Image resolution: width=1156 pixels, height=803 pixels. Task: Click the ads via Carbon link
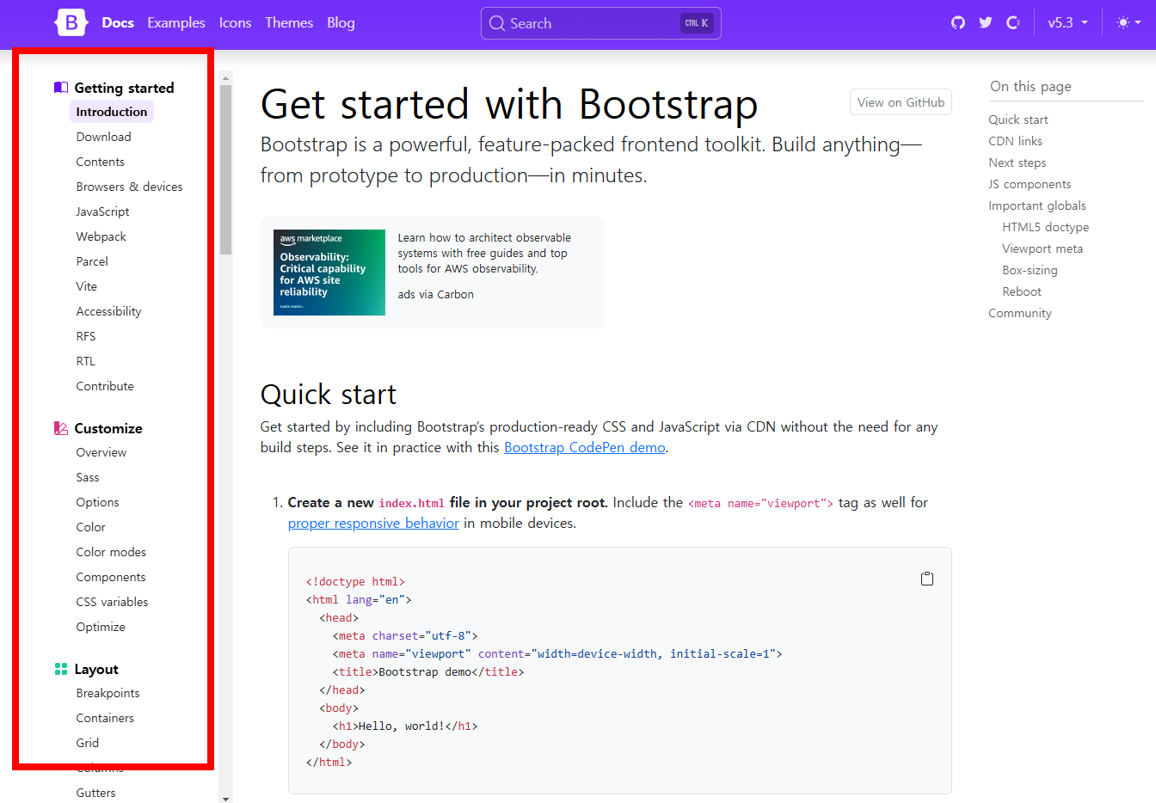coord(435,294)
